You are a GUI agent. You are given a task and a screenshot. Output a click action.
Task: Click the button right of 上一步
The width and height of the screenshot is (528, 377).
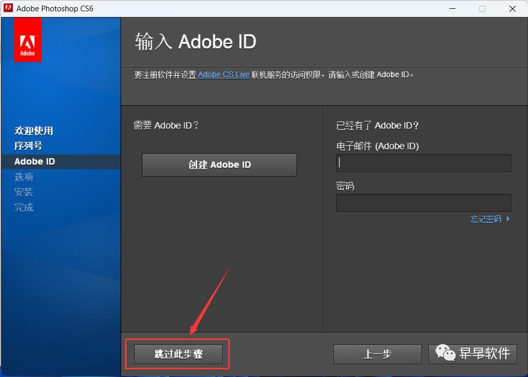472,354
